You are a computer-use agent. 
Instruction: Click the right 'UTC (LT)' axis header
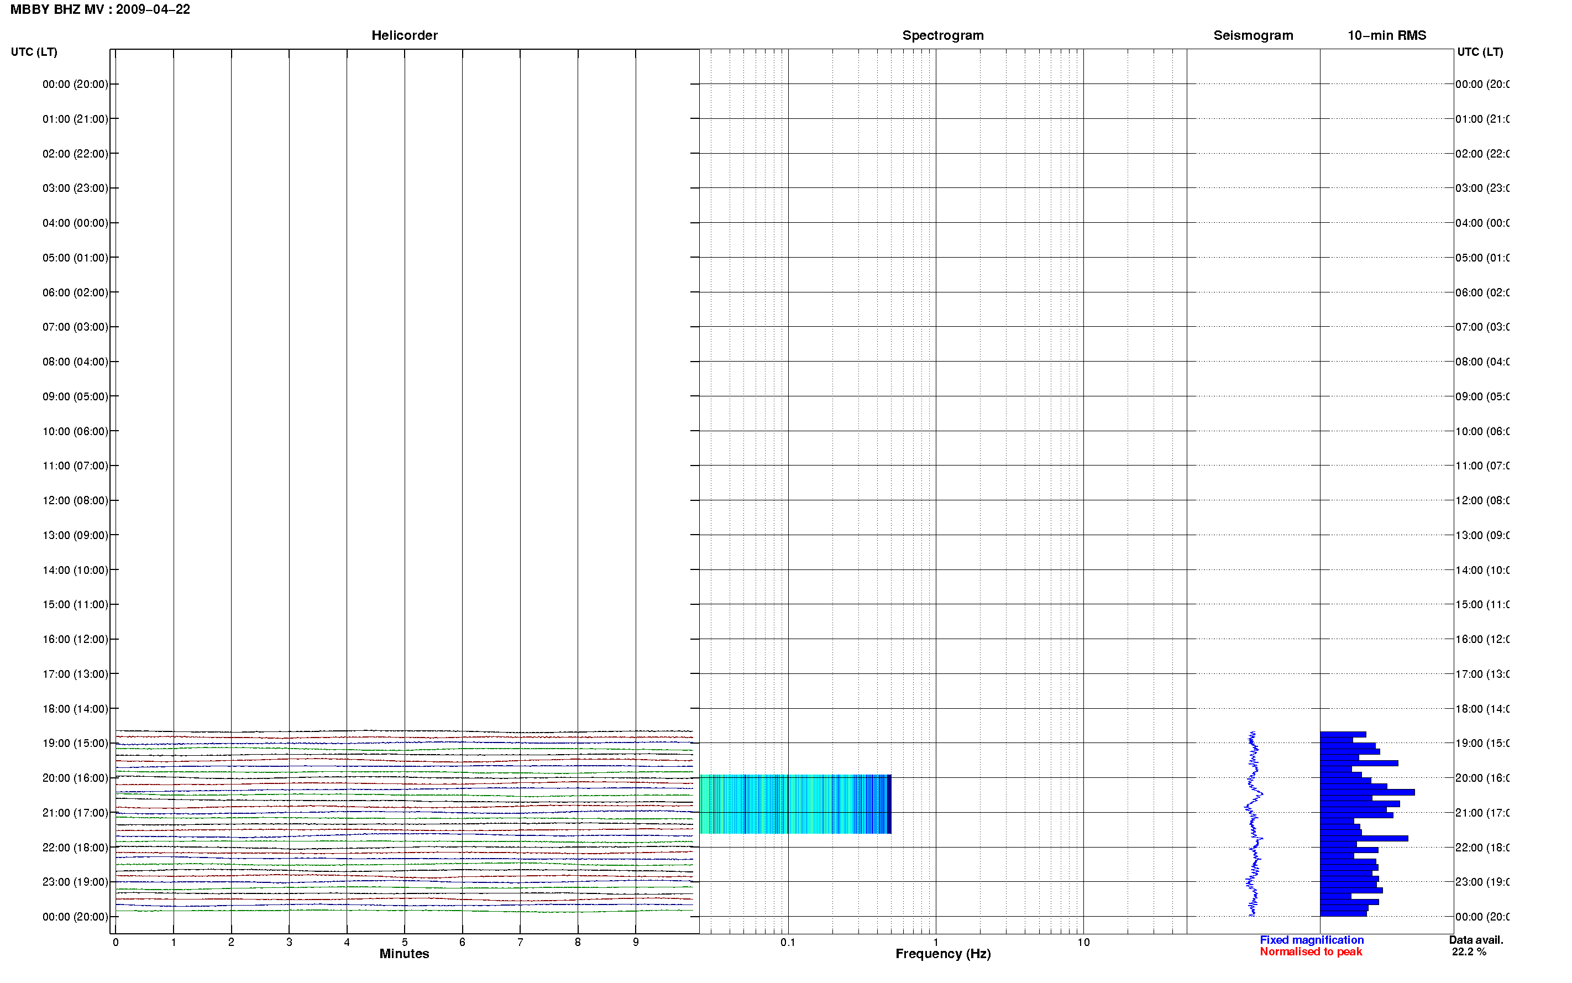(x=1480, y=52)
